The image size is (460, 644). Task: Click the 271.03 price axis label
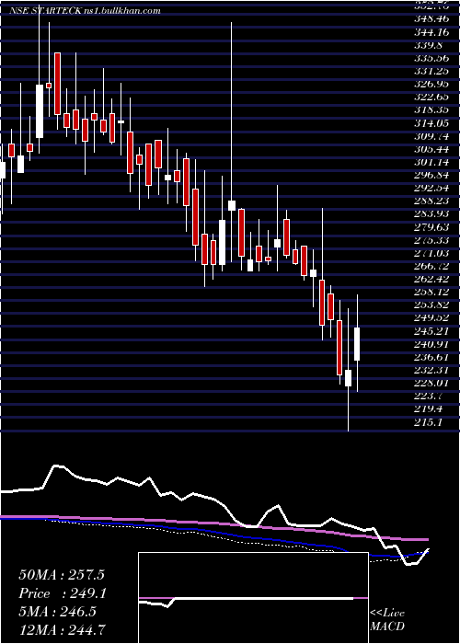pos(431,254)
